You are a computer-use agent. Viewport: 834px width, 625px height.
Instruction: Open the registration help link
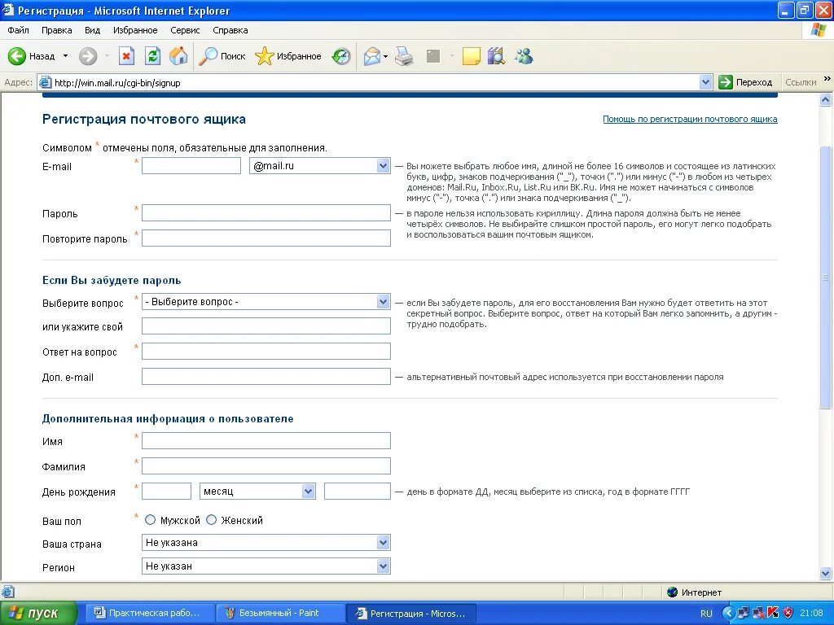coord(690,119)
